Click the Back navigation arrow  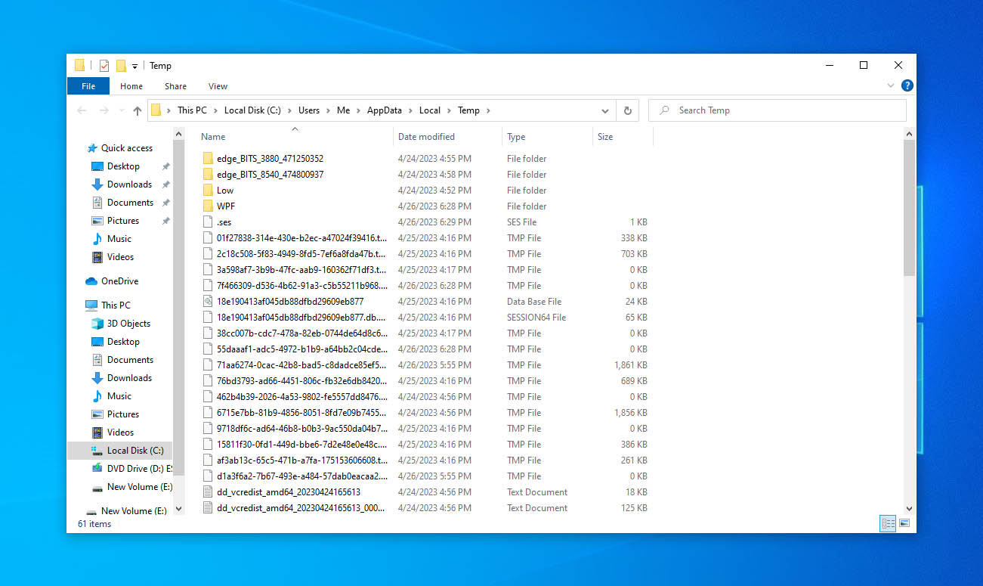[x=82, y=110]
